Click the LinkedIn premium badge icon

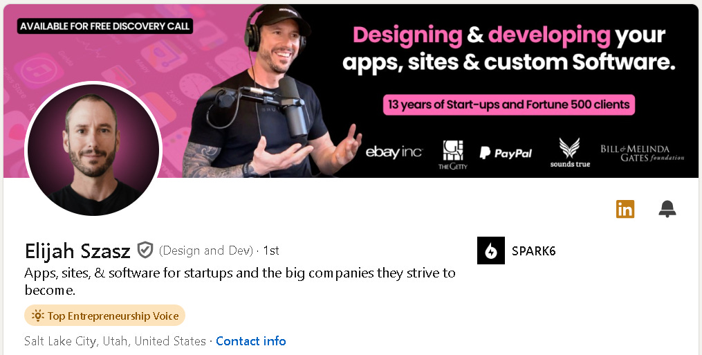tap(625, 209)
